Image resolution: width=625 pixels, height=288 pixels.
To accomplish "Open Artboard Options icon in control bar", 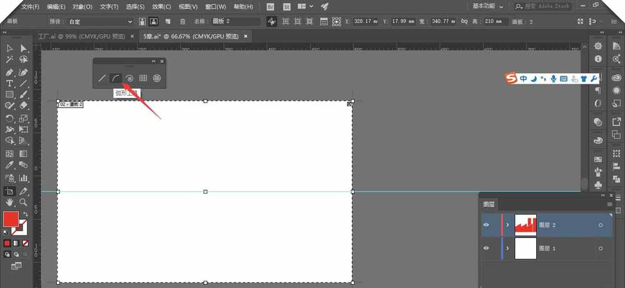I will [x=324, y=21].
